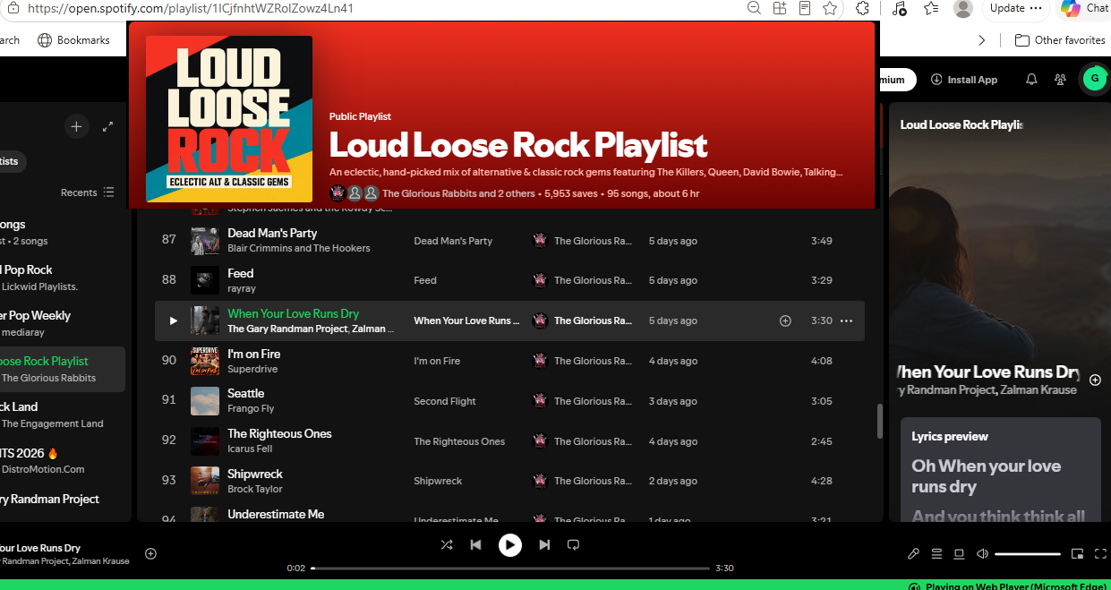Zoom out with browser magnifier icon

755,8
